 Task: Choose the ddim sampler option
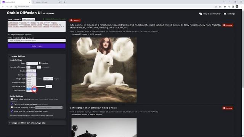(31, 79)
